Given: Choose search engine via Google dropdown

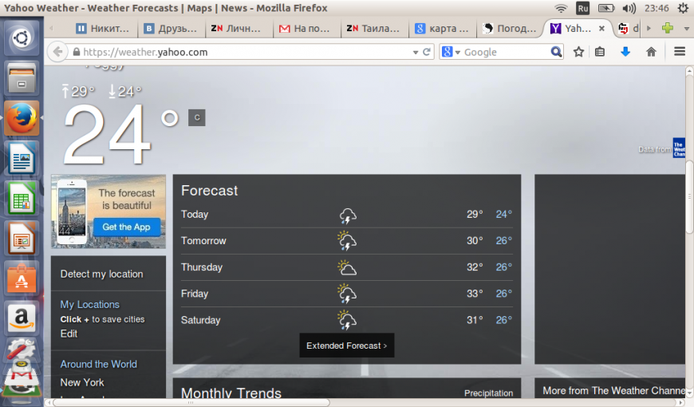Looking at the screenshot, I should coord(451,52).
